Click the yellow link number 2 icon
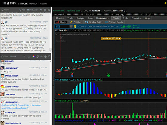The height and width of the screenshot is (125, 167). [75, 27]
